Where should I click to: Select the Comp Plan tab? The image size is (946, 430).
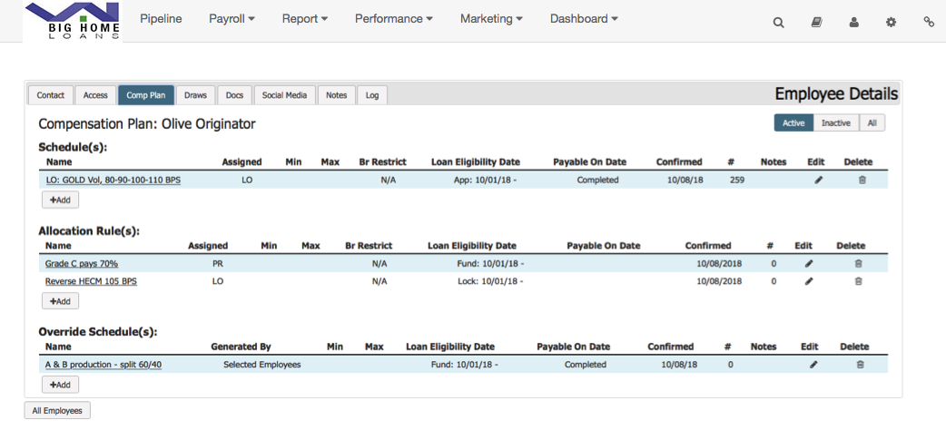click(x=146, y=95)
